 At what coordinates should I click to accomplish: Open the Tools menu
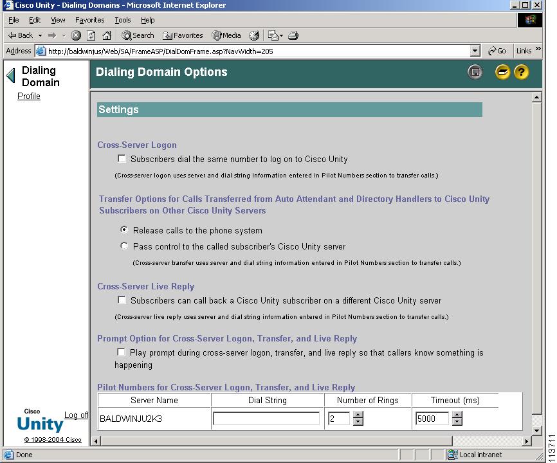tap(123, 20)
